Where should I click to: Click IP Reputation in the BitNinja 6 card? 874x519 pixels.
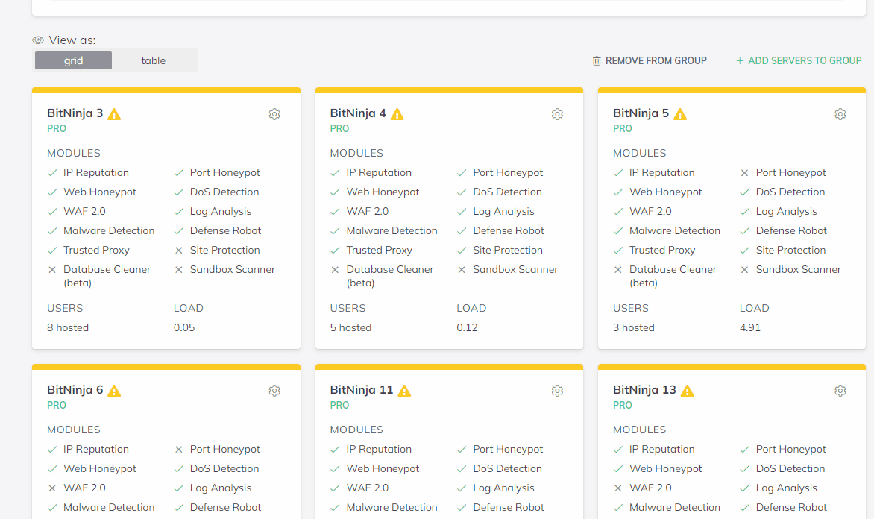pyautogui.click(x=96, y=450)
